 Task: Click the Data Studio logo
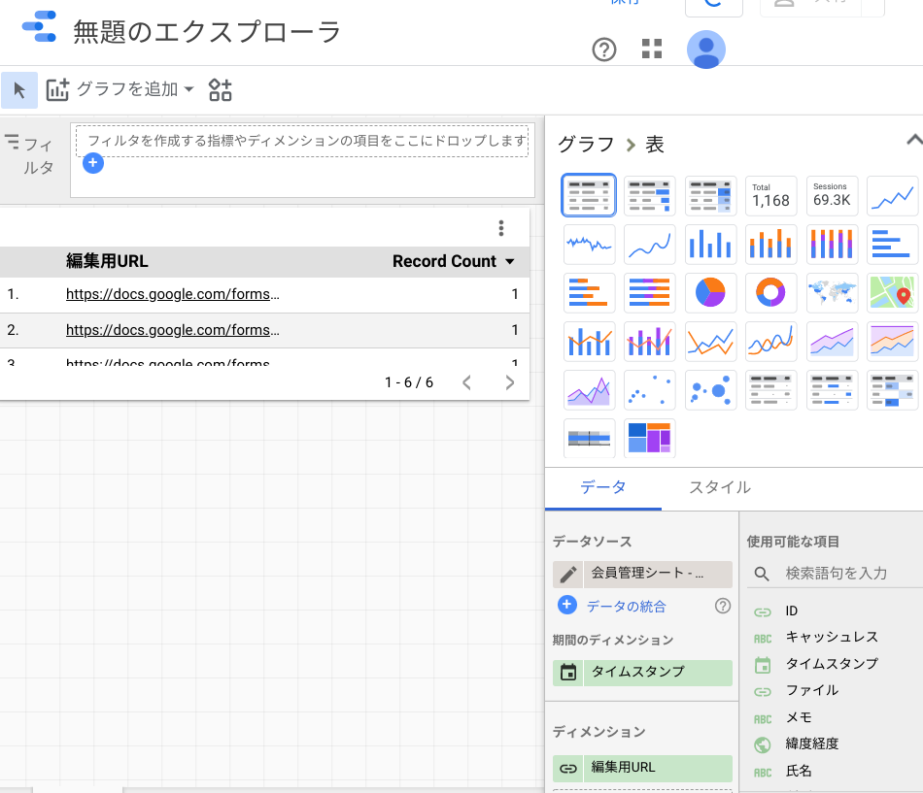pos(40,27)
